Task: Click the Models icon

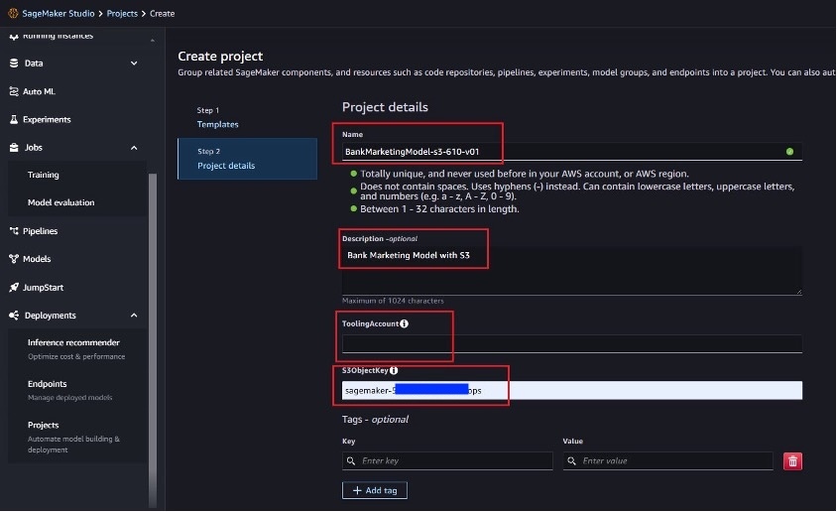Action: pos(14,259)
